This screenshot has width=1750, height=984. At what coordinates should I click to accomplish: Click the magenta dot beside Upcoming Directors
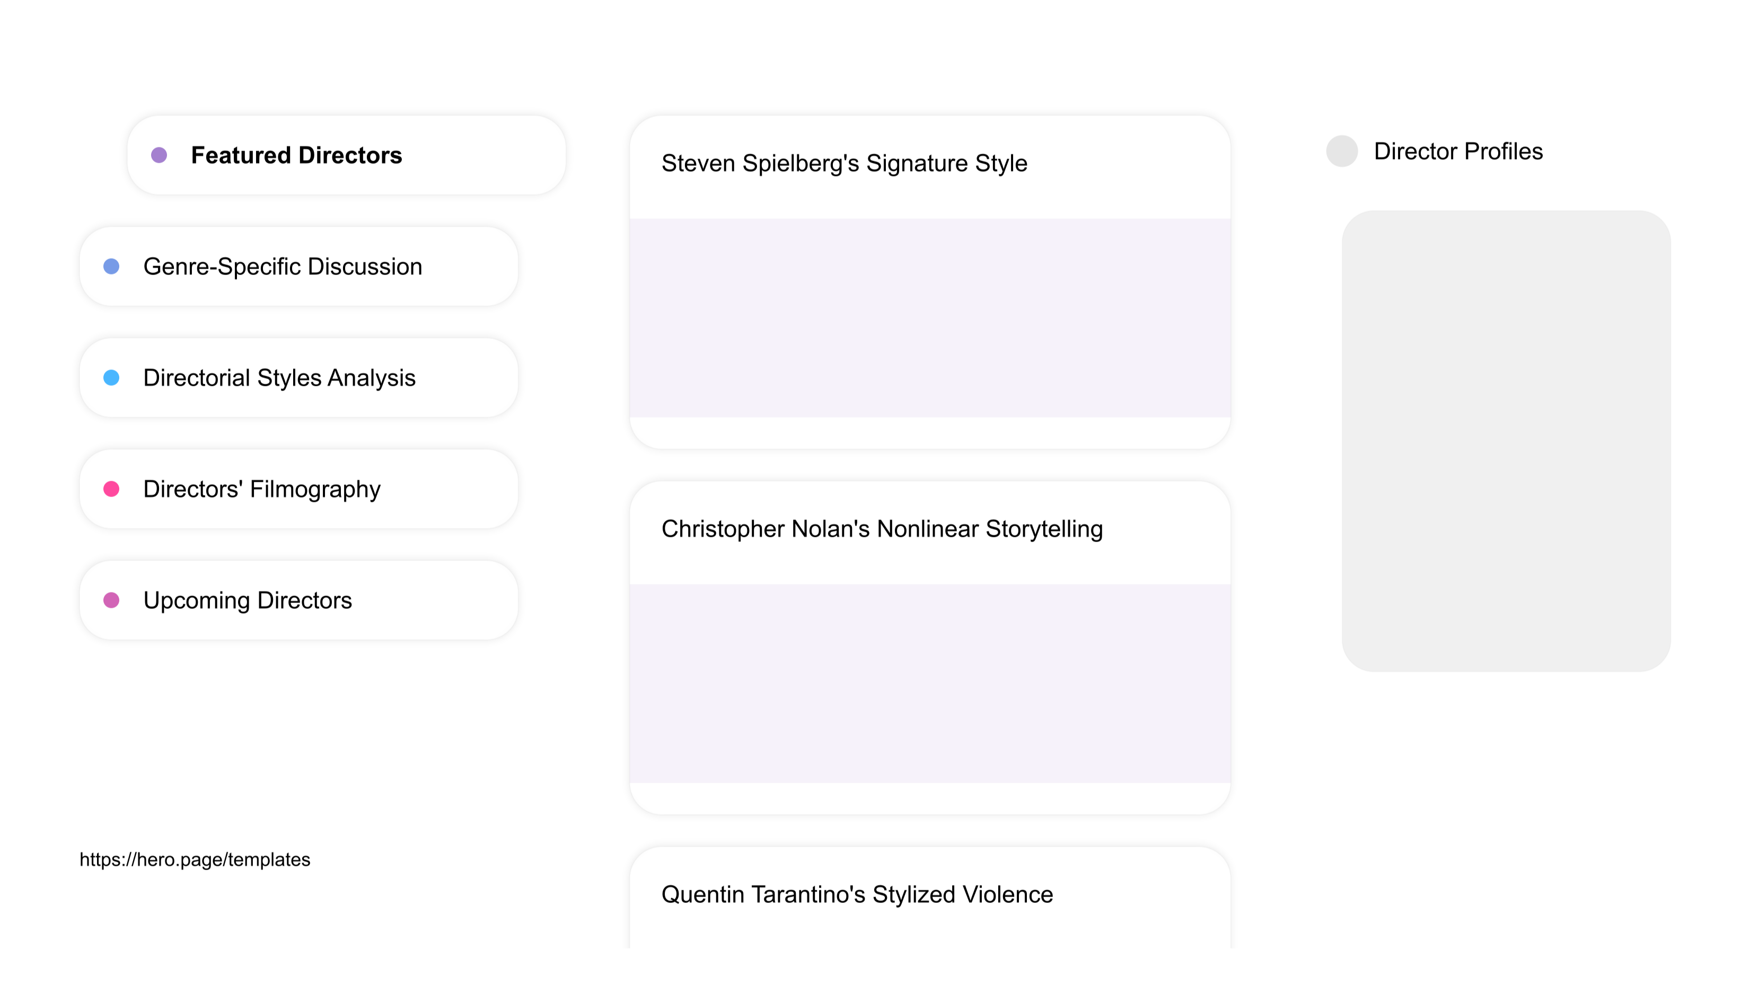111,600
